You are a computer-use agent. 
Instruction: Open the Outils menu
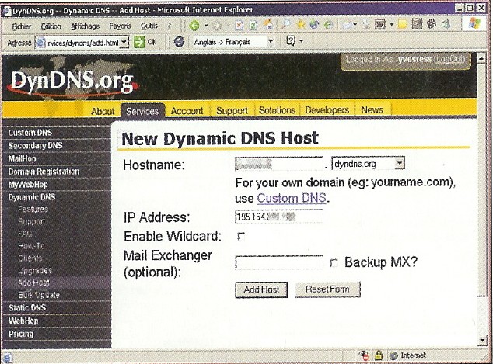[x=149, y=26]
